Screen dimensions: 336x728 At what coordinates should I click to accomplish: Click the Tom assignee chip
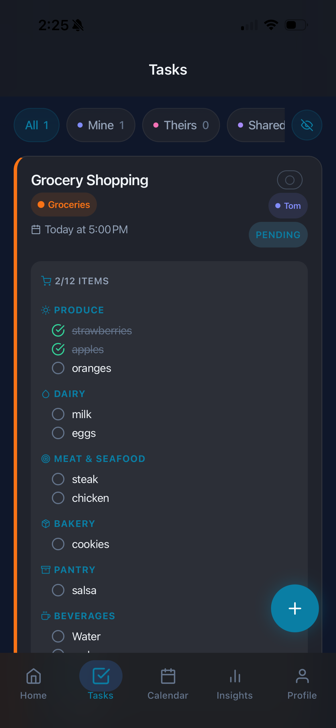(288, 205)
